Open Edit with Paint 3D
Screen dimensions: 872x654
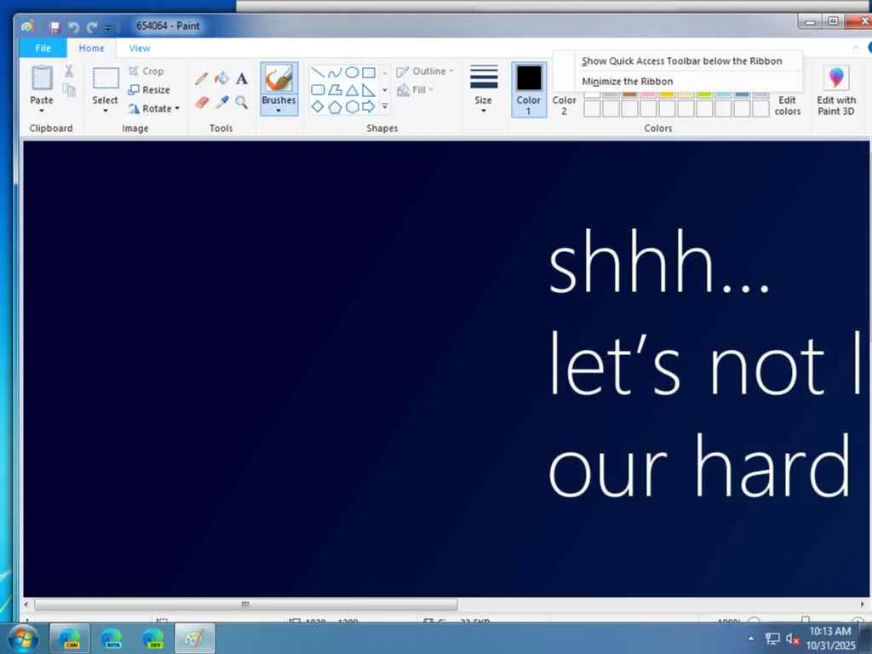tap(836, 90)
